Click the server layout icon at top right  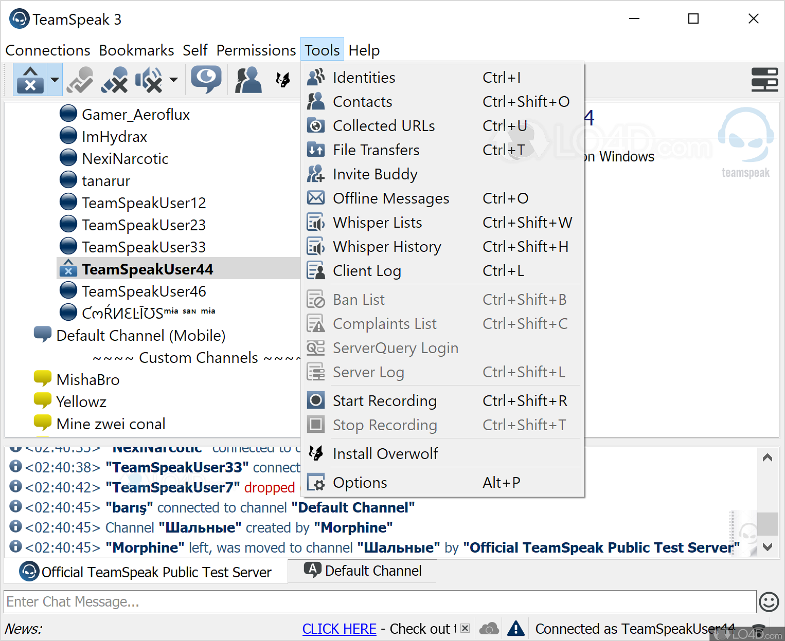click(x=764, y=80)
